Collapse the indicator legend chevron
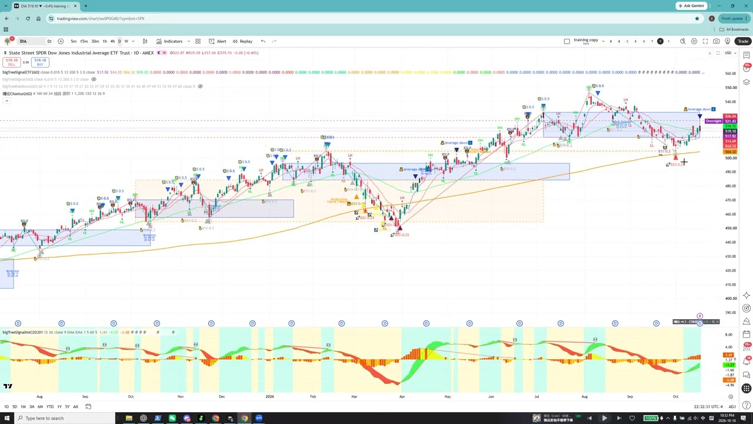Screen dimensions: 753x424 coord(6,101)
